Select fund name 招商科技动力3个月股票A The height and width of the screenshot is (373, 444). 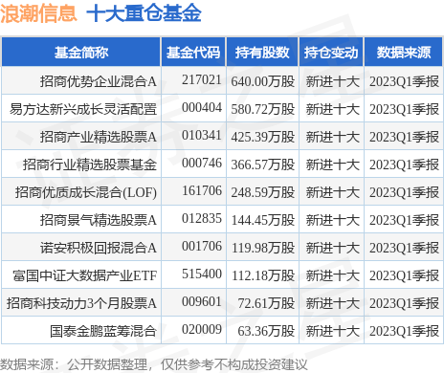click(x=81, y=303)
